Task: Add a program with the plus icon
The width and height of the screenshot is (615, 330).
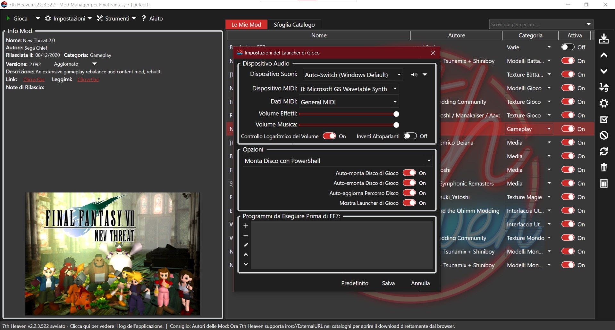Action: (246, 226)
